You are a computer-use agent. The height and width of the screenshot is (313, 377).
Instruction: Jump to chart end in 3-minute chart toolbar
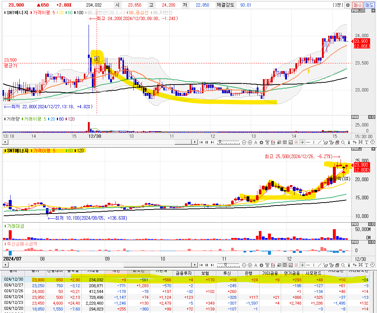pos(212,142)
